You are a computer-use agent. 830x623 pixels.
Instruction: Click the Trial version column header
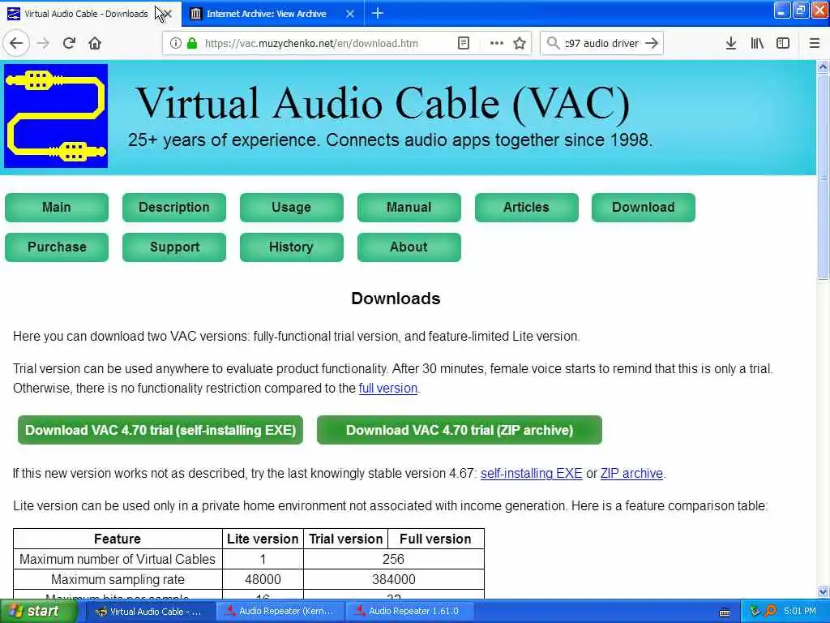[345, 539]
